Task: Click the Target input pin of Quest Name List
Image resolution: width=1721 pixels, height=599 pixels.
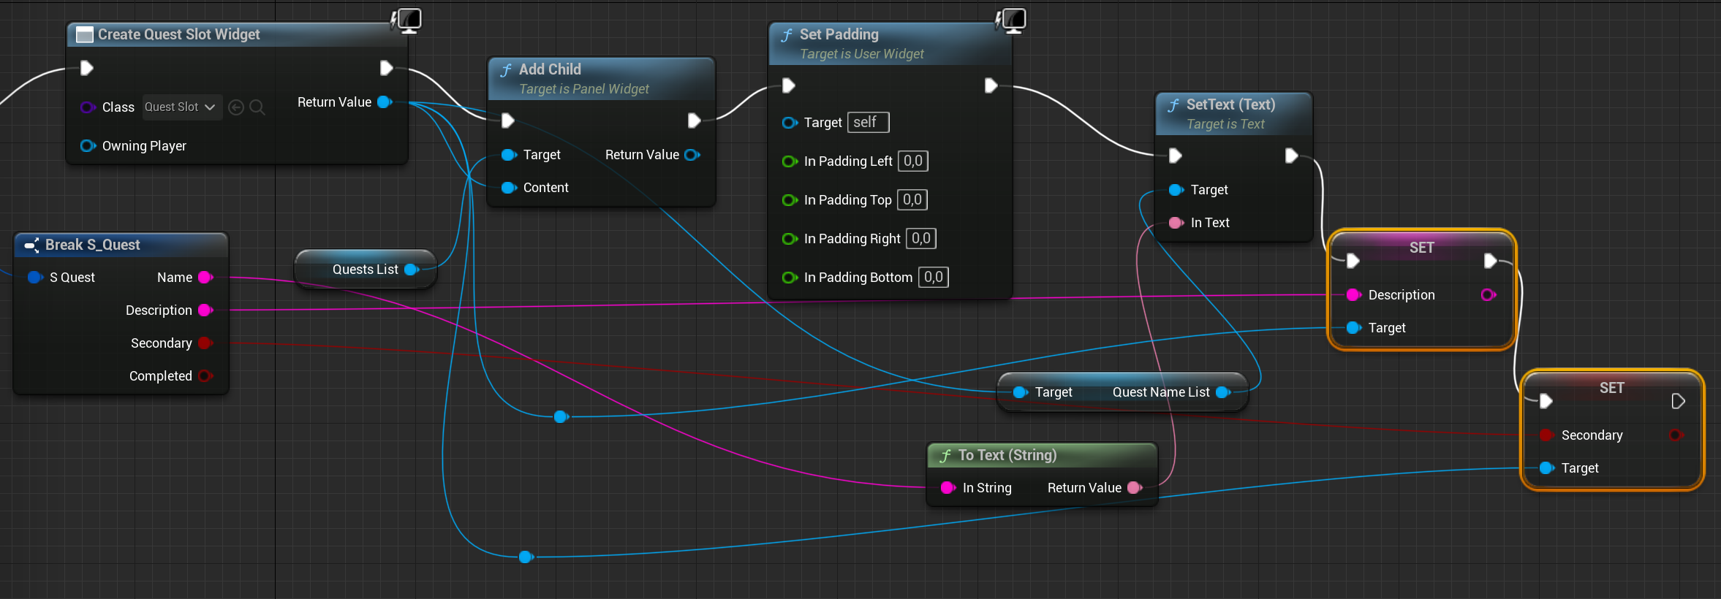Action: [x=1021, y=392]
